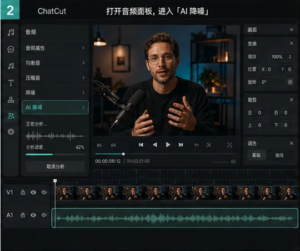Lock the A1 audio track

(x=23, y=215)
